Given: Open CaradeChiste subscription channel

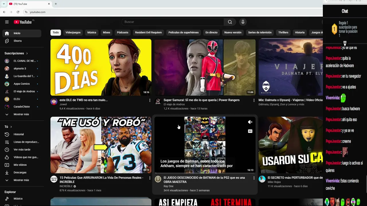Looking at the screenshot, I should click(22, 107).
